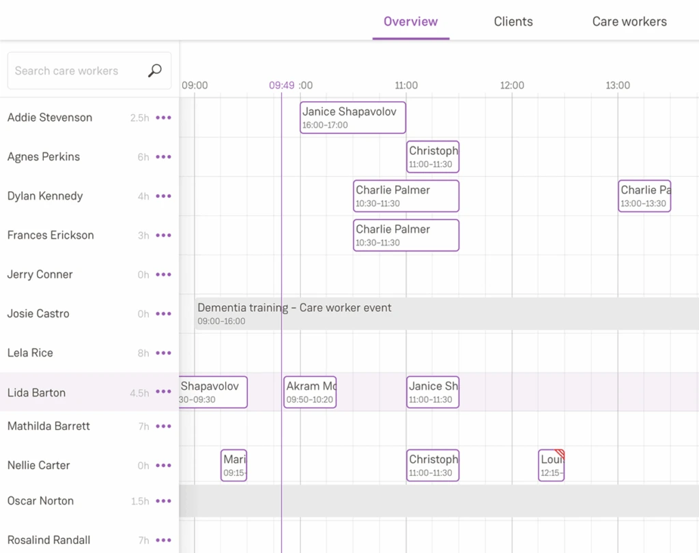Click the 09:49 current time marker
699x553 pixels.
tap(281, 85)
